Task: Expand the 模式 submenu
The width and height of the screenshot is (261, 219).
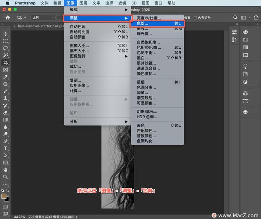Action: (x=97, y=10)
